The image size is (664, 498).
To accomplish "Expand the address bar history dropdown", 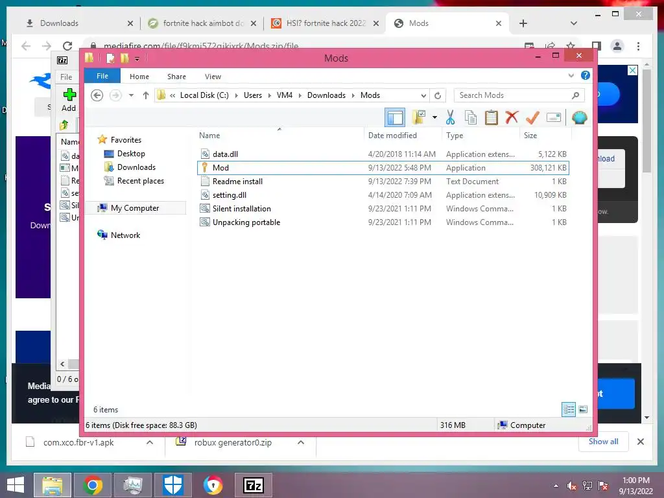I will point(423,96).
